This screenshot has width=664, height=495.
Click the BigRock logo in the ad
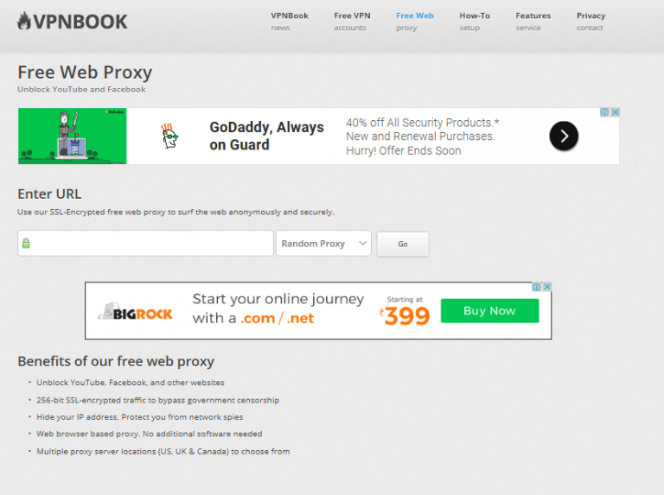tap(136, 313)
